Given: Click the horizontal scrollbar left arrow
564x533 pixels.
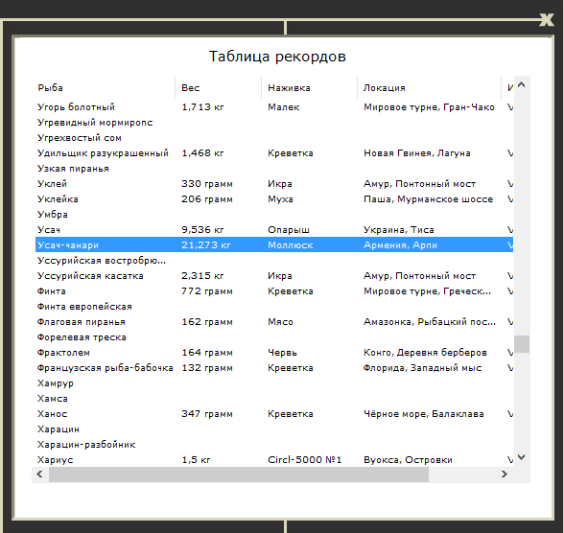Looking at the screenshot, I should (40, 475).
